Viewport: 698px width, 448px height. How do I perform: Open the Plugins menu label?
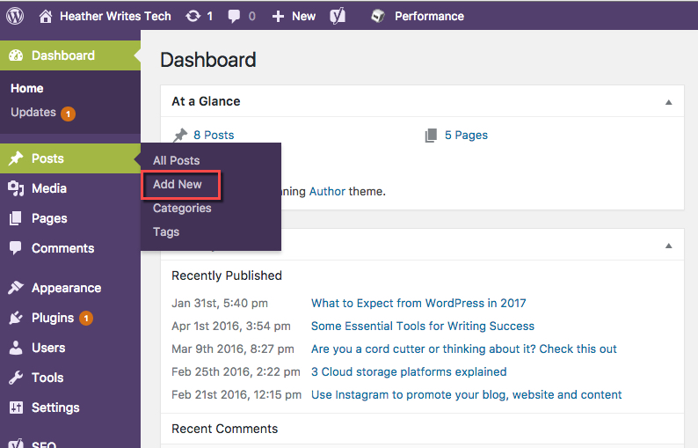click(53, 318)
